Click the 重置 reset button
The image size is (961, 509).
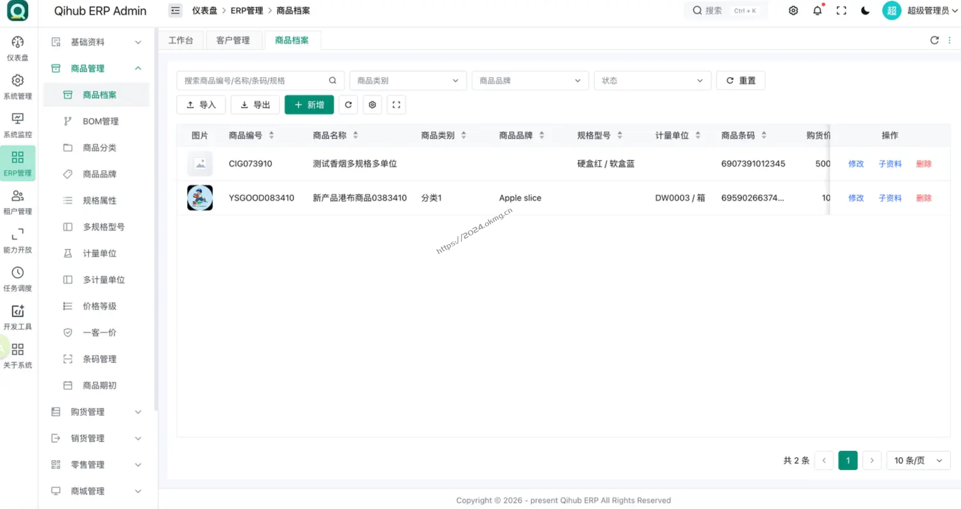pos(741,80)
